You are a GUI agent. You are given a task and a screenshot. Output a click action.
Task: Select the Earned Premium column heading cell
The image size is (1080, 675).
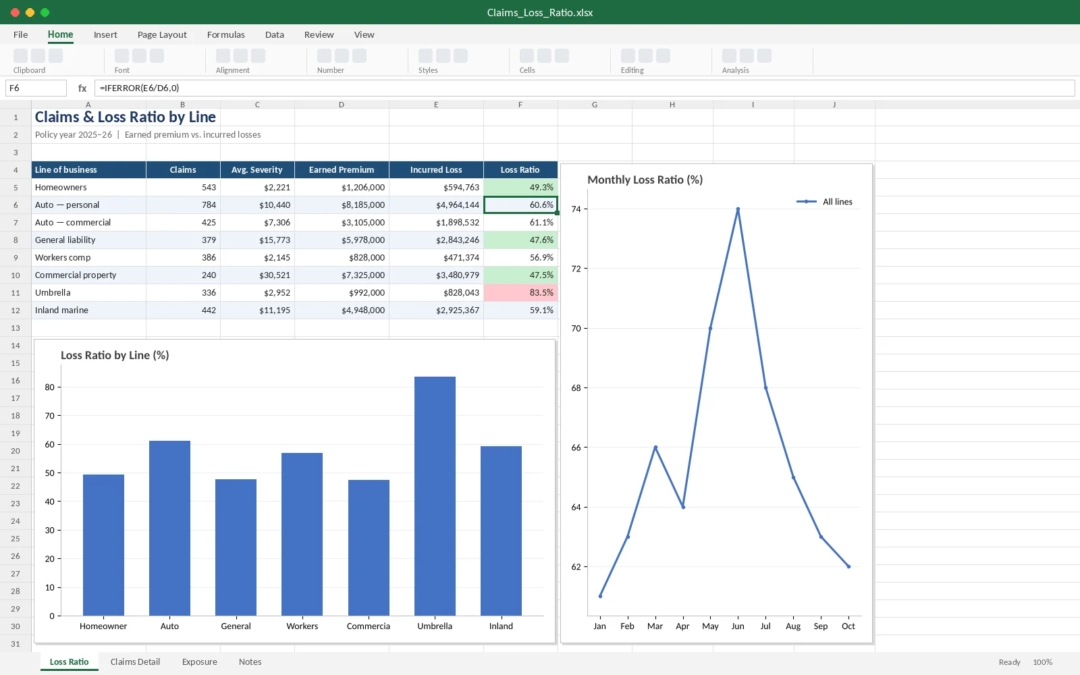click(342, 170)
